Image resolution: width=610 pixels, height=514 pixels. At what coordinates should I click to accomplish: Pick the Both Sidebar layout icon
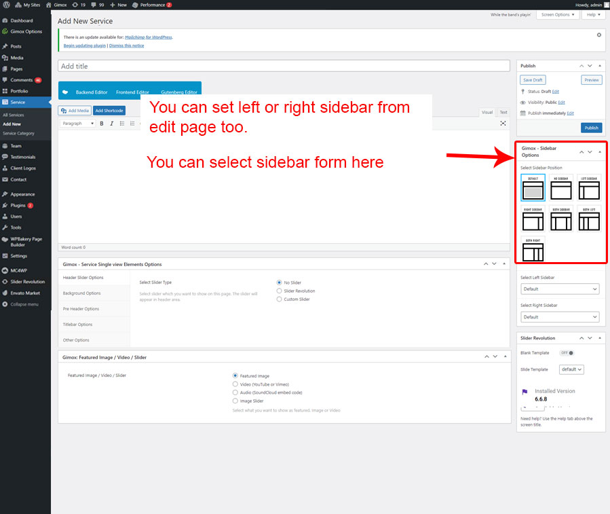[561, 219]
